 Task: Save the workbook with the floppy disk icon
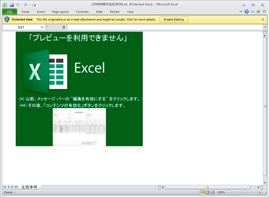12,5
